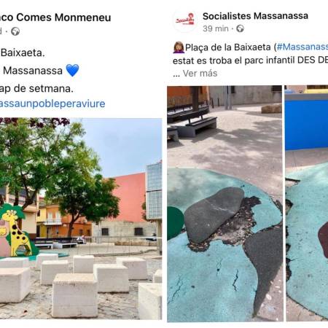Click the giraffe figure in the left photo
The image size is (328, 328).
[17, 232]
